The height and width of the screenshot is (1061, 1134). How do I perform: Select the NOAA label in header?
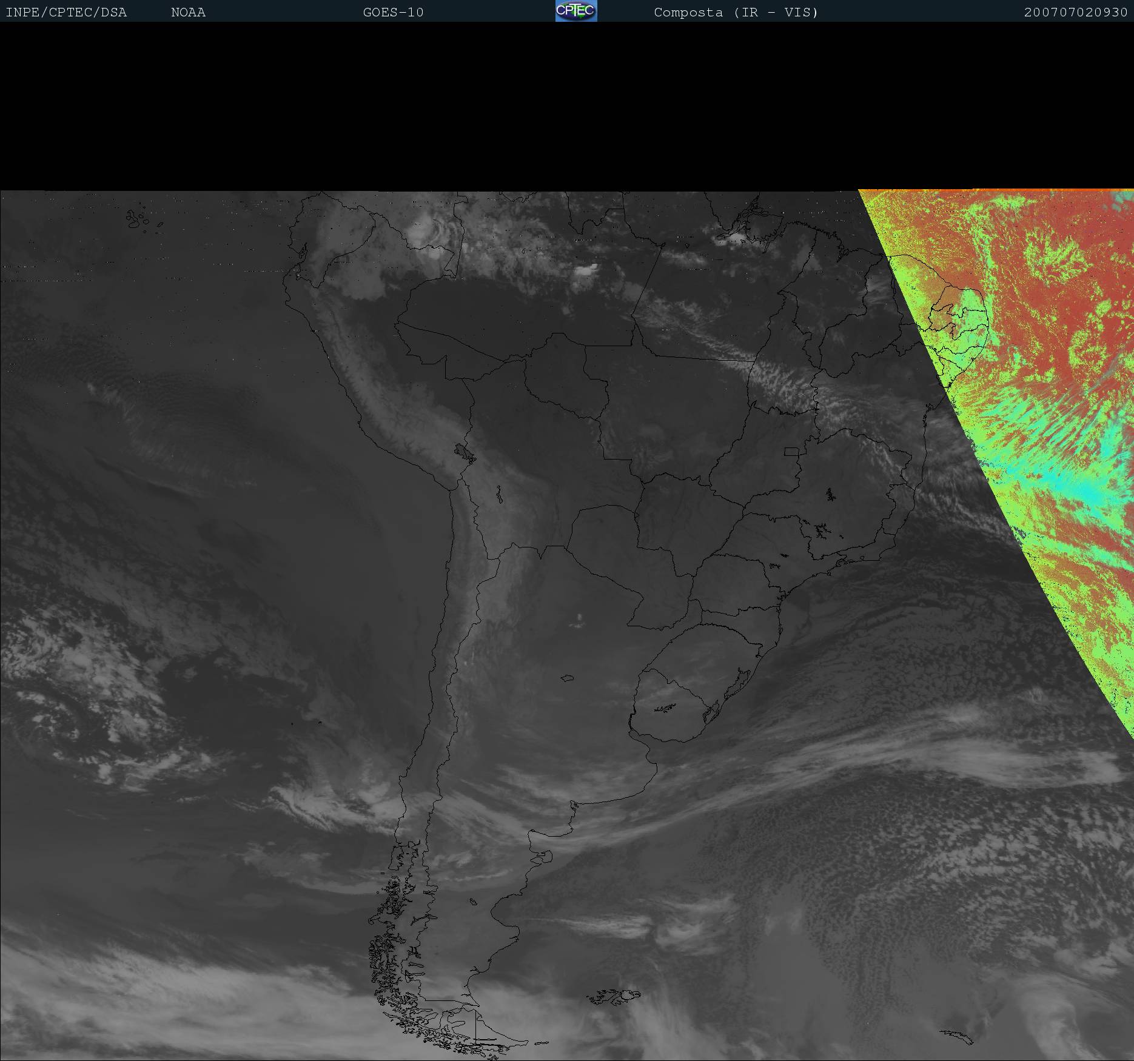tap(188, 13)
